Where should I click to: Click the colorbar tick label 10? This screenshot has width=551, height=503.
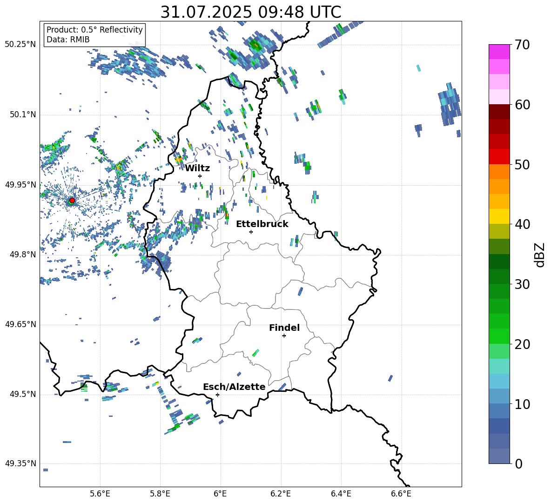coord(522,404)
